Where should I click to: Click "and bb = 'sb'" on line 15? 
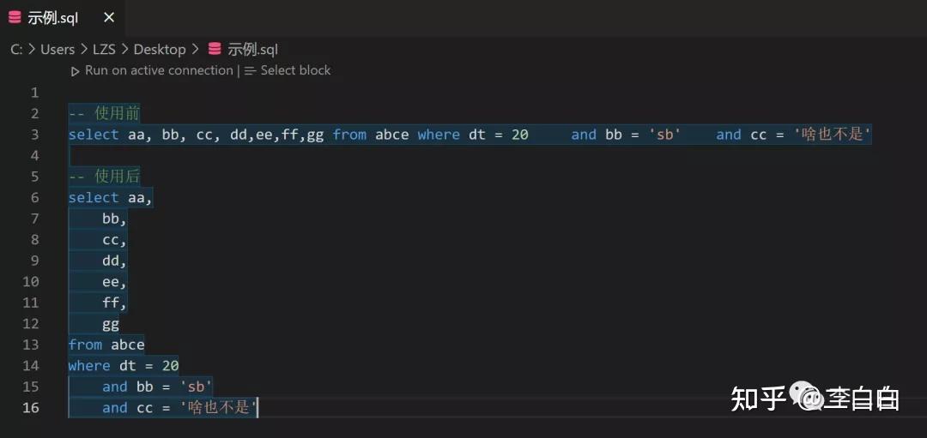tap(157, 387)
